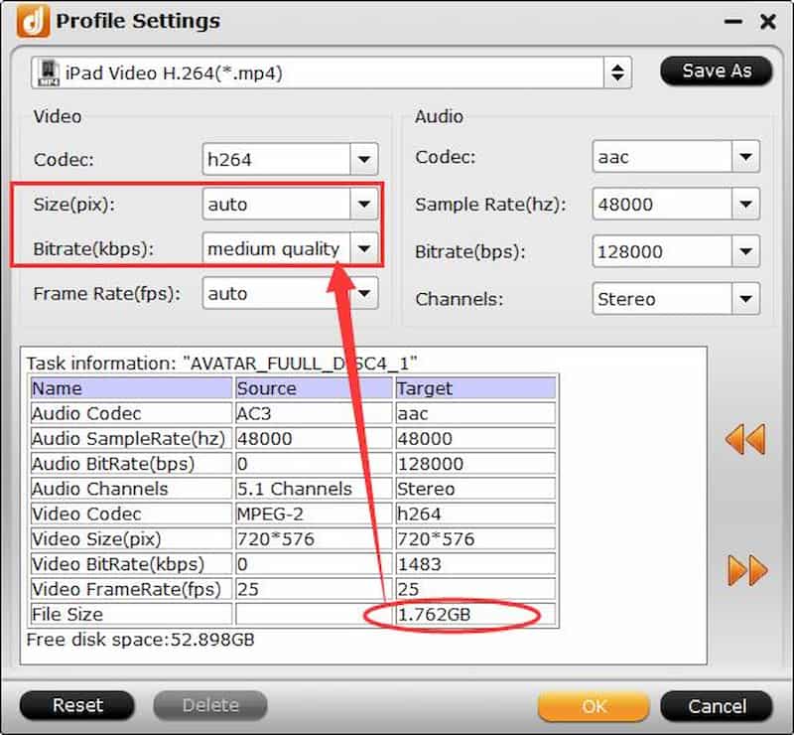The width and height of the screenshot is (794, 735).
Task: Select the 1483 target bitrate cell
Action: coord(475,564)
